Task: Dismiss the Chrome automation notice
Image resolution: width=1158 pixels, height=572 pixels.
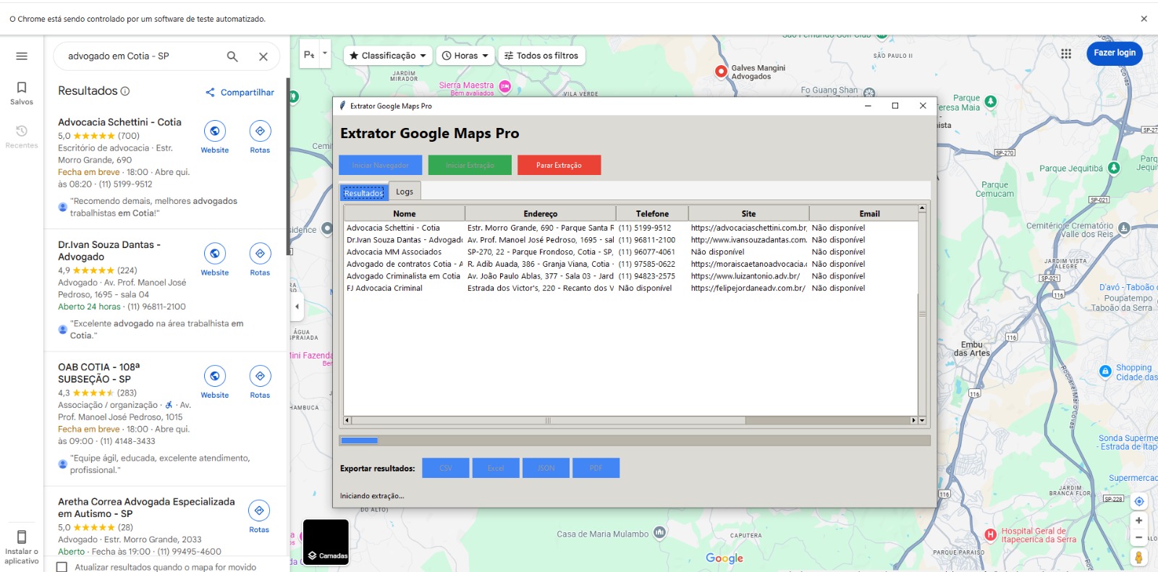Action: point(1144,19)
